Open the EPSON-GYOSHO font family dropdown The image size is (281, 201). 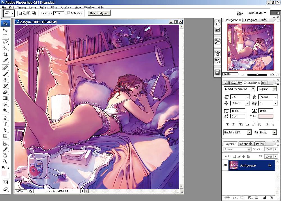coord(253,89)
